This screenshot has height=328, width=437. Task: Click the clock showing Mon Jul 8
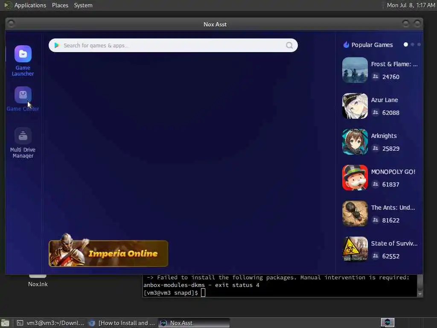point(411,5)
